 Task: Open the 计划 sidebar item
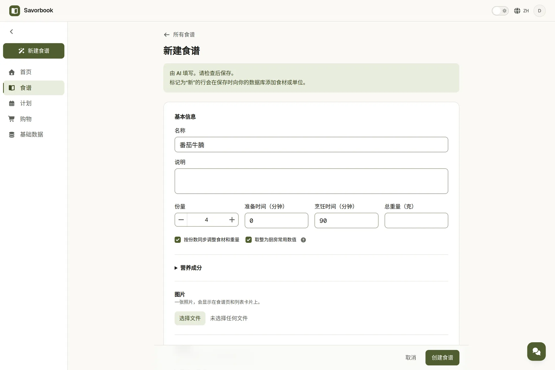(x=34, y=103)
